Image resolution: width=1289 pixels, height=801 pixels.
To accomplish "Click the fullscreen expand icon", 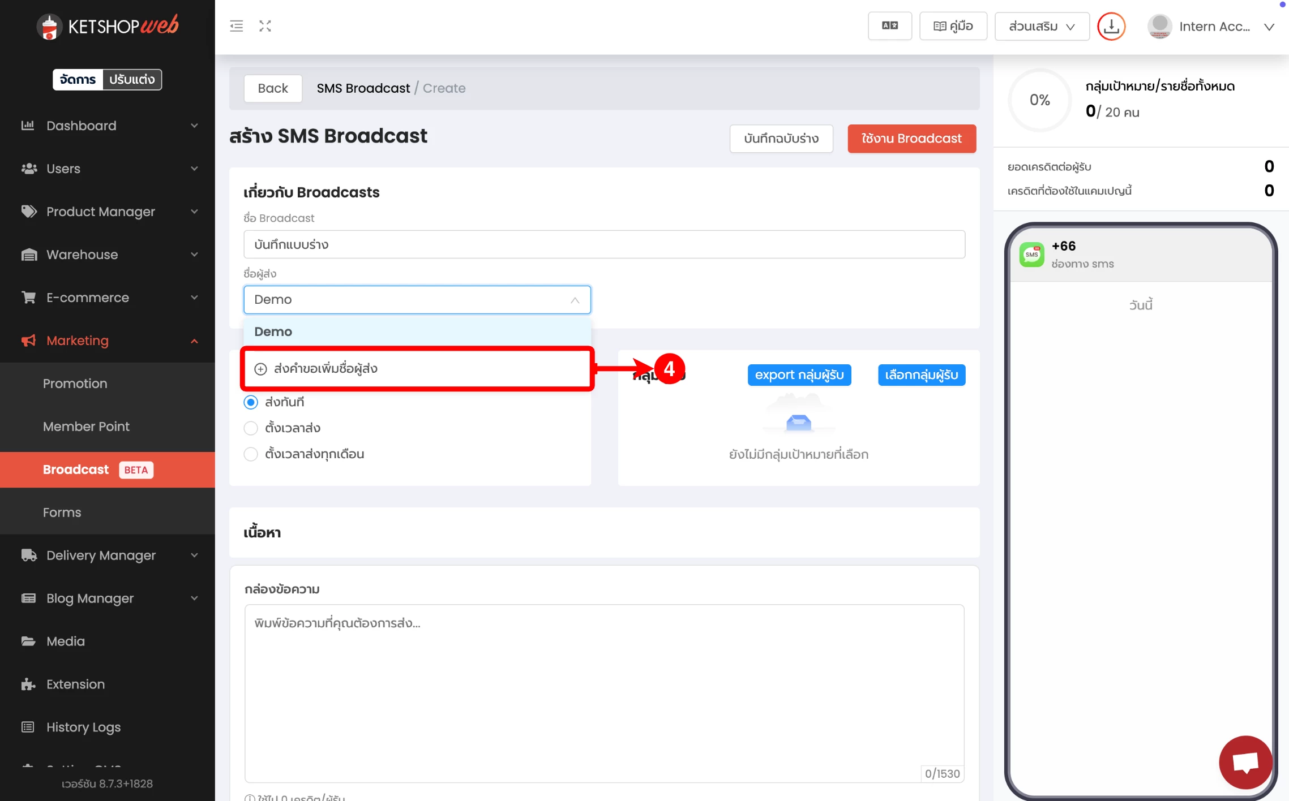I will (265, 26).
